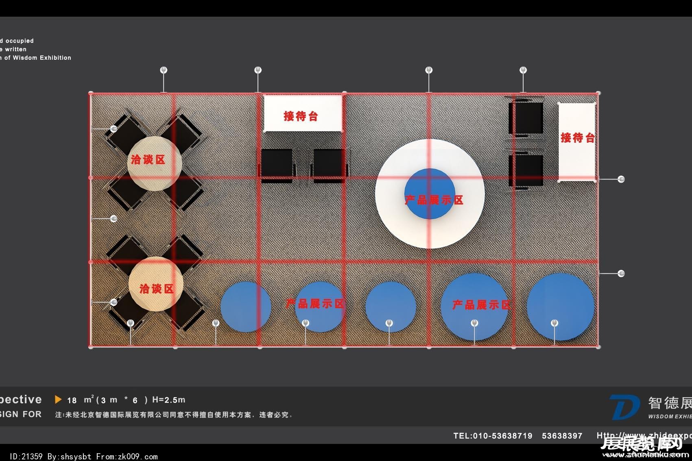
Task: Click the TEL:010-53638719 phone number
Action: (493, 436)
